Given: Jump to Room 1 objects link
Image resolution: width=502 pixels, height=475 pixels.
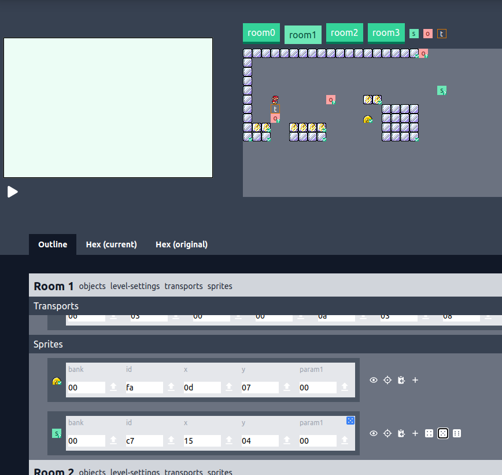Looking at the screenshot, I should tap(92, 286).
